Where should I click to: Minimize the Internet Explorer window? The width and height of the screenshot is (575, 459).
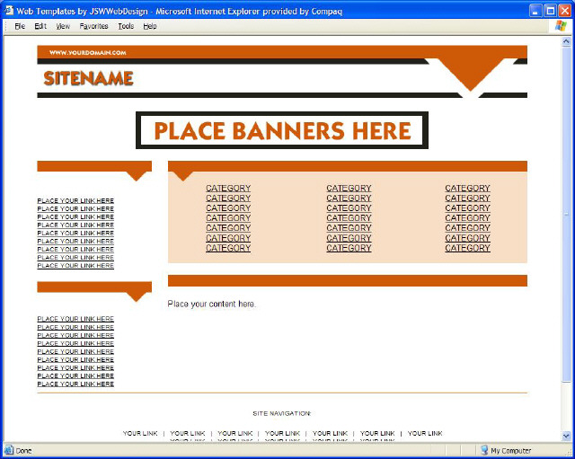pyautogui.click(x=534, y=9)
